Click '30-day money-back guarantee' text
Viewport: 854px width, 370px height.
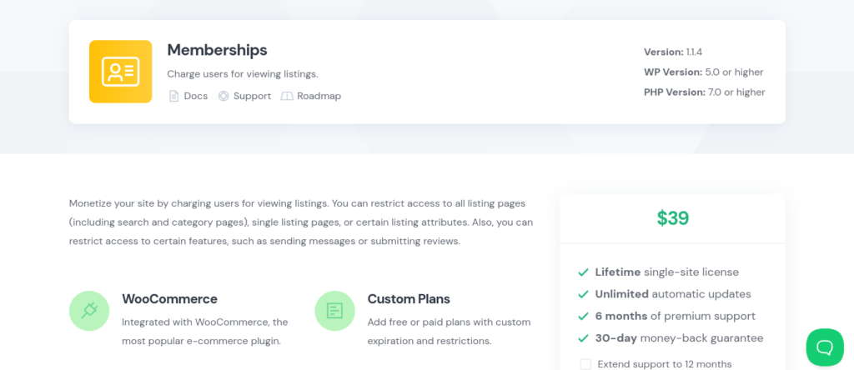click(x=679, y=338)
